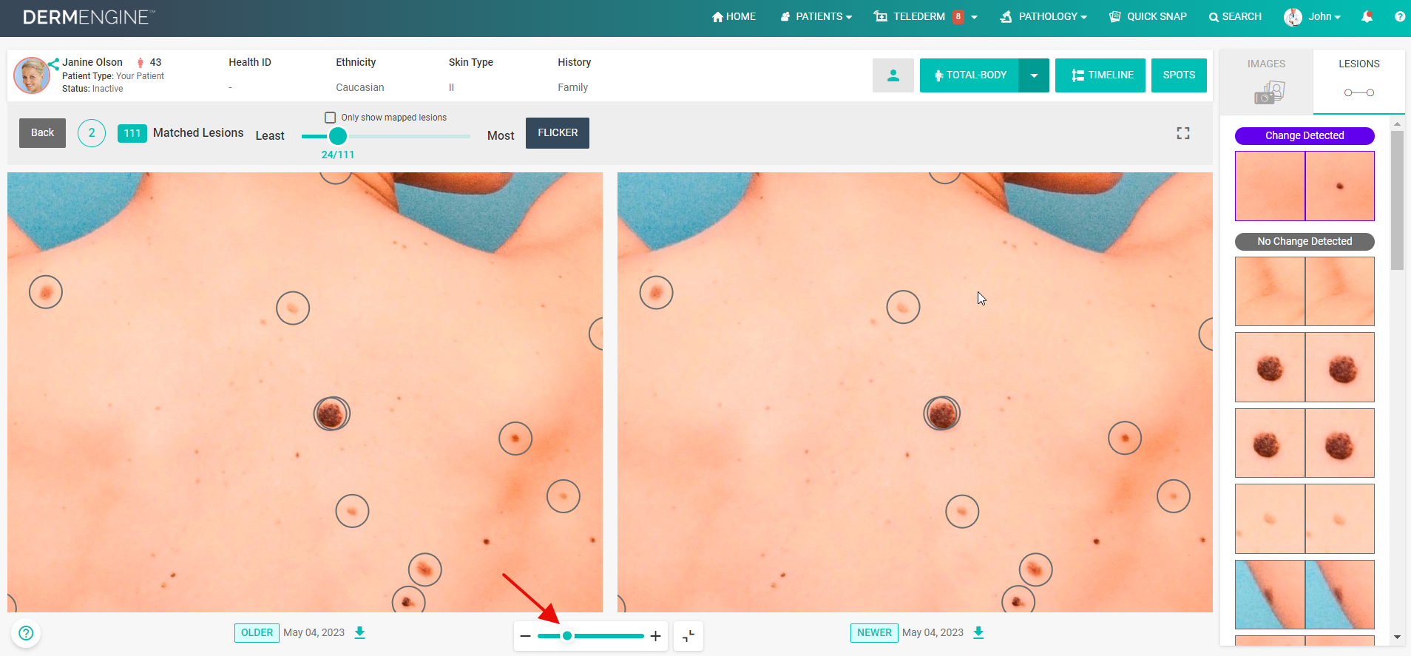Go to the Home page
The image size is (1411, 656).
[x=734, y=16]
